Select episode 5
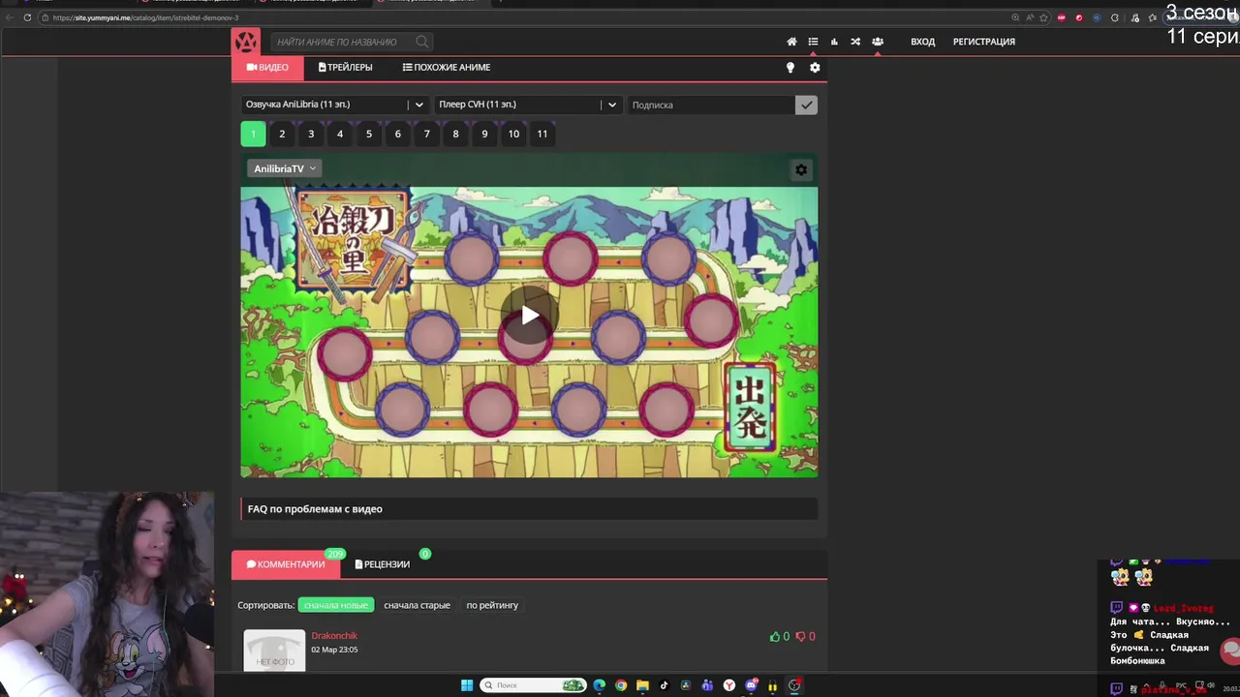 click(x=369, y=134)
